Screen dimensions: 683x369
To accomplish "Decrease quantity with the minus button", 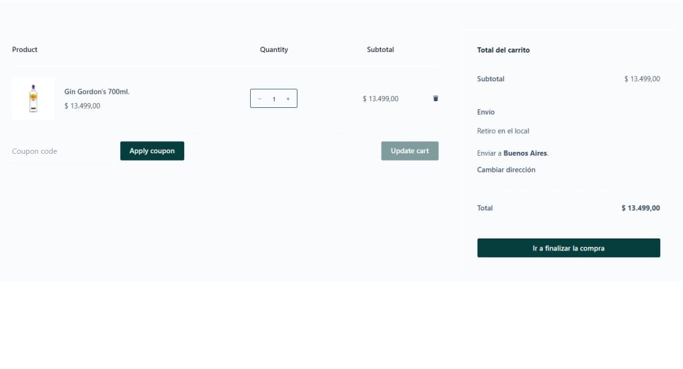I will [x=259, y=99].
